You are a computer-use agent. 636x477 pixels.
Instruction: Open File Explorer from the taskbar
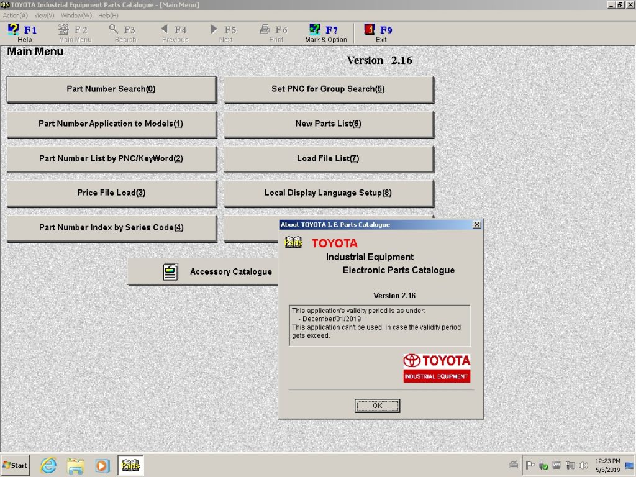tap(76, 465)
